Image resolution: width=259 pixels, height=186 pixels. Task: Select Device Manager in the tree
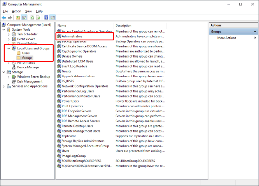tap(28, 67)
